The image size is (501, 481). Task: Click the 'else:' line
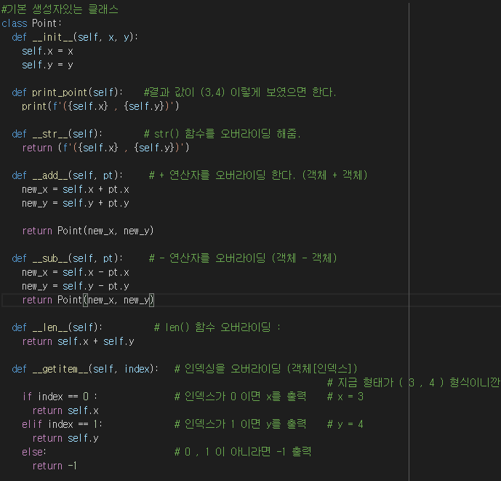point(34,452)
